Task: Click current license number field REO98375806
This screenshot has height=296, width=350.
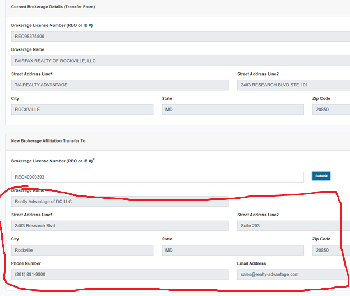Action: coord(181,36)
